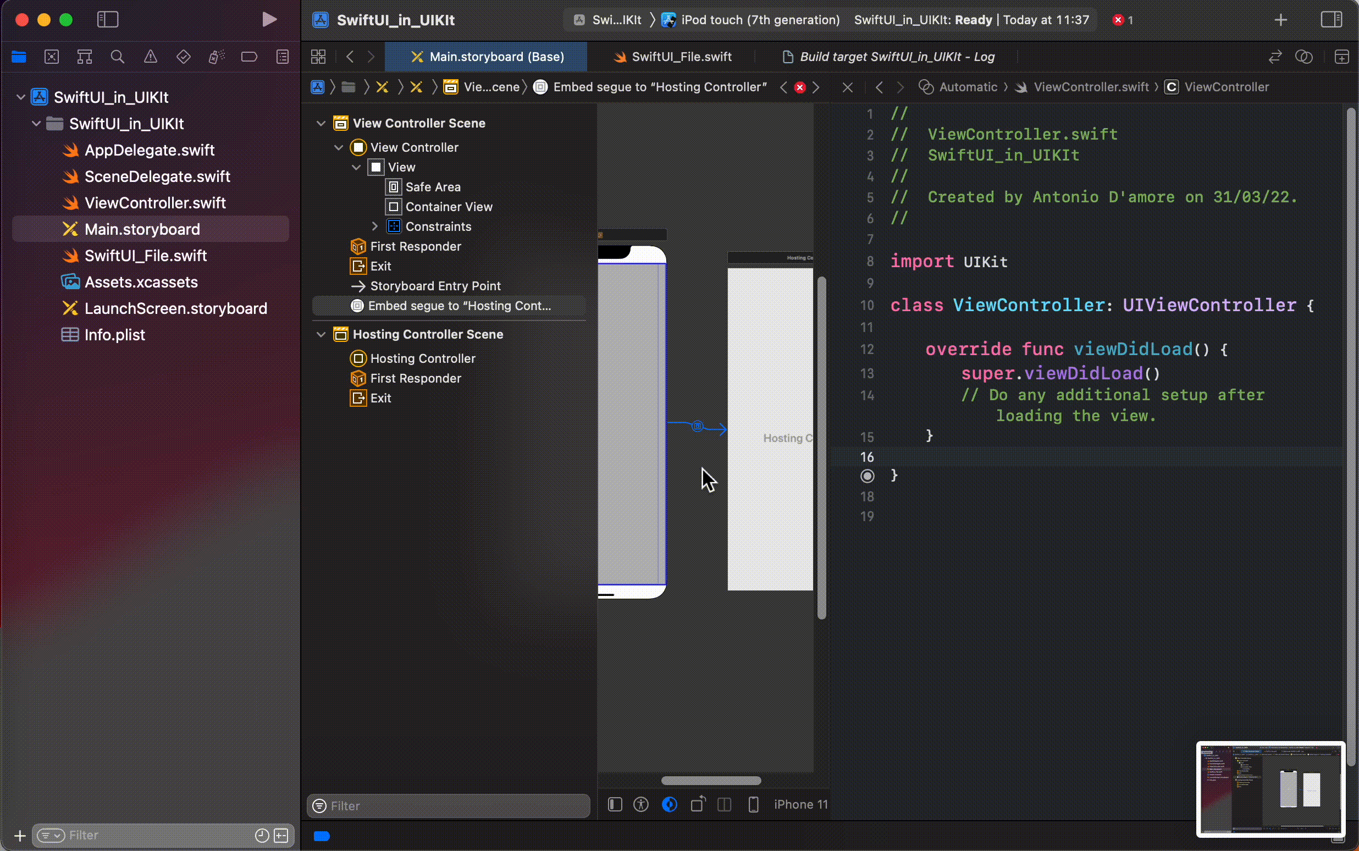The image size is (1359, 851).
Task: Select ViewController.swift in project navigator
Action: [154, 203]
